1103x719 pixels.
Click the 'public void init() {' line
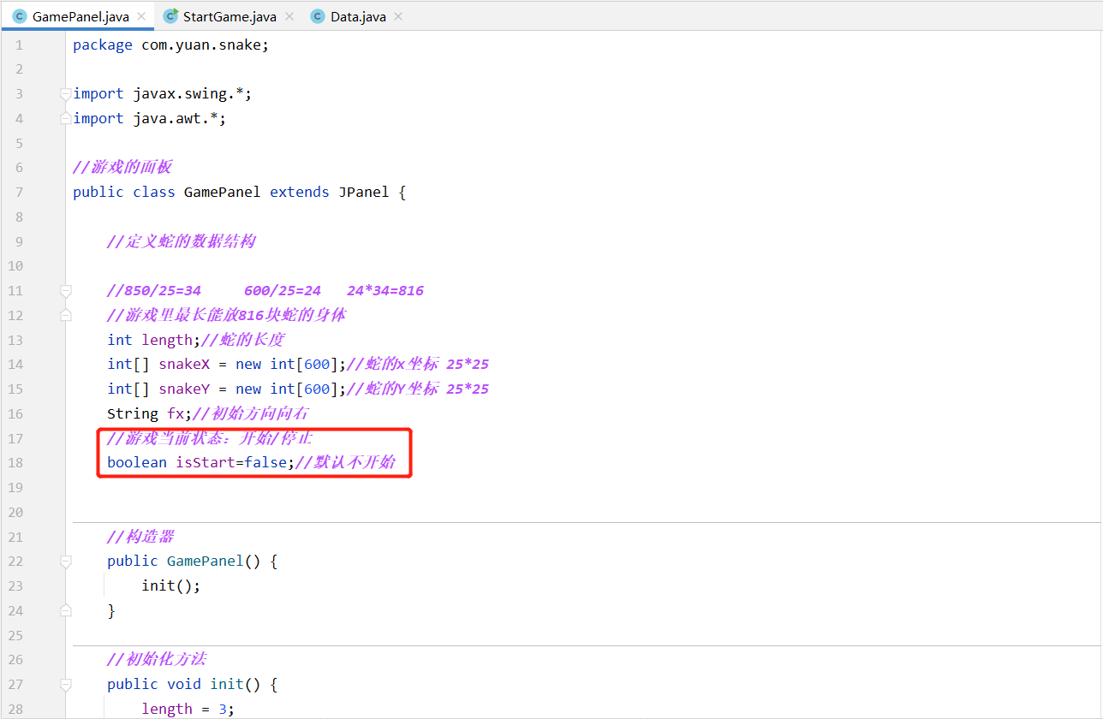coord(193,684)
